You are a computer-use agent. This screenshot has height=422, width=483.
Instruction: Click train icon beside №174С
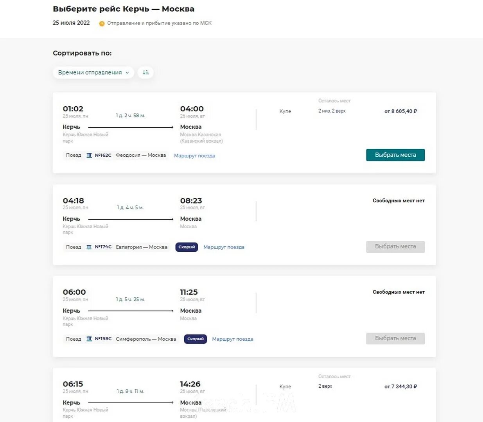click(89, 247)
